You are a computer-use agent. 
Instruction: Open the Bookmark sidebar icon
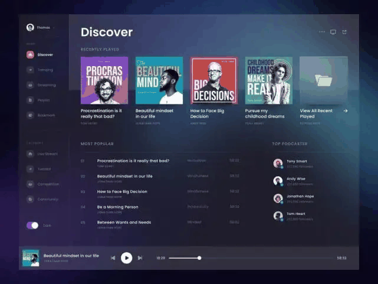coord(30,115)
